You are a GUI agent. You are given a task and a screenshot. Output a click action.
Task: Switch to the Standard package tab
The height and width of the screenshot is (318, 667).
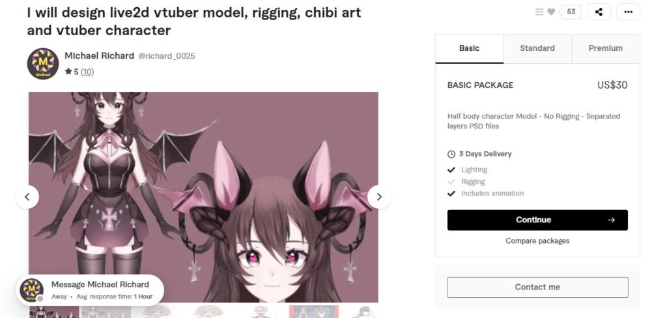click(x=537, y=48)
